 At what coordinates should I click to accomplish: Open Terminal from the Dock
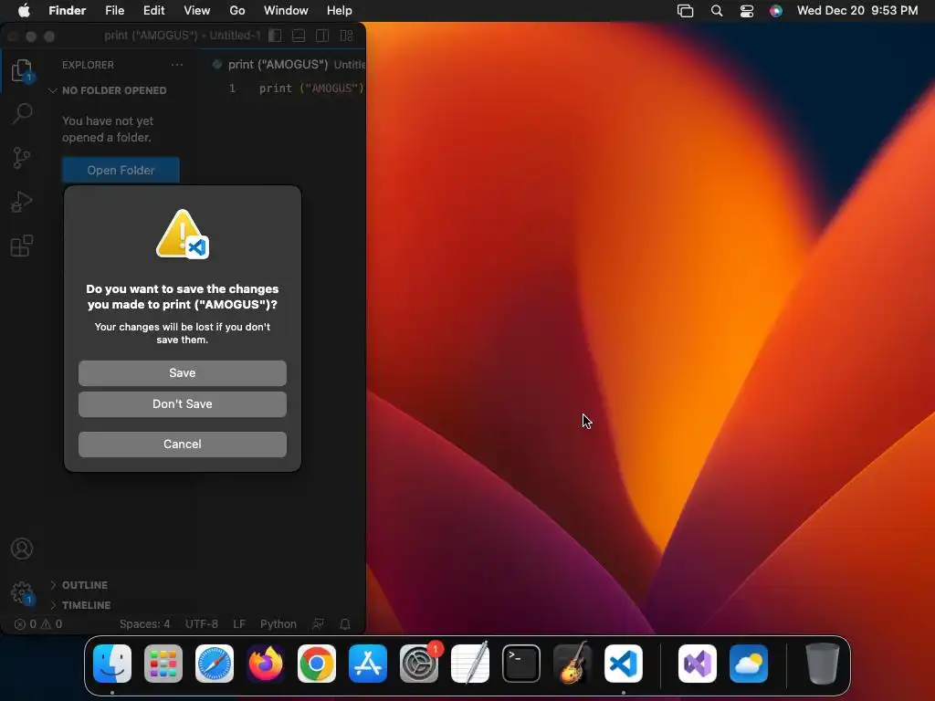click(x=521, y=663)
